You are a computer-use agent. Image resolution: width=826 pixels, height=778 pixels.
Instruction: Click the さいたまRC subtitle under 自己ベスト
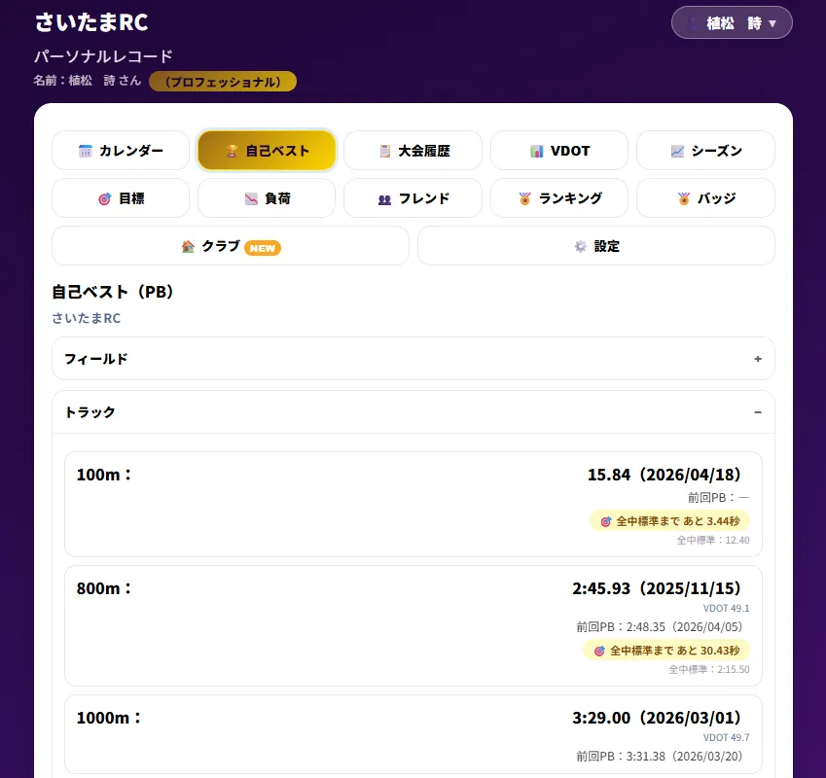87,318
